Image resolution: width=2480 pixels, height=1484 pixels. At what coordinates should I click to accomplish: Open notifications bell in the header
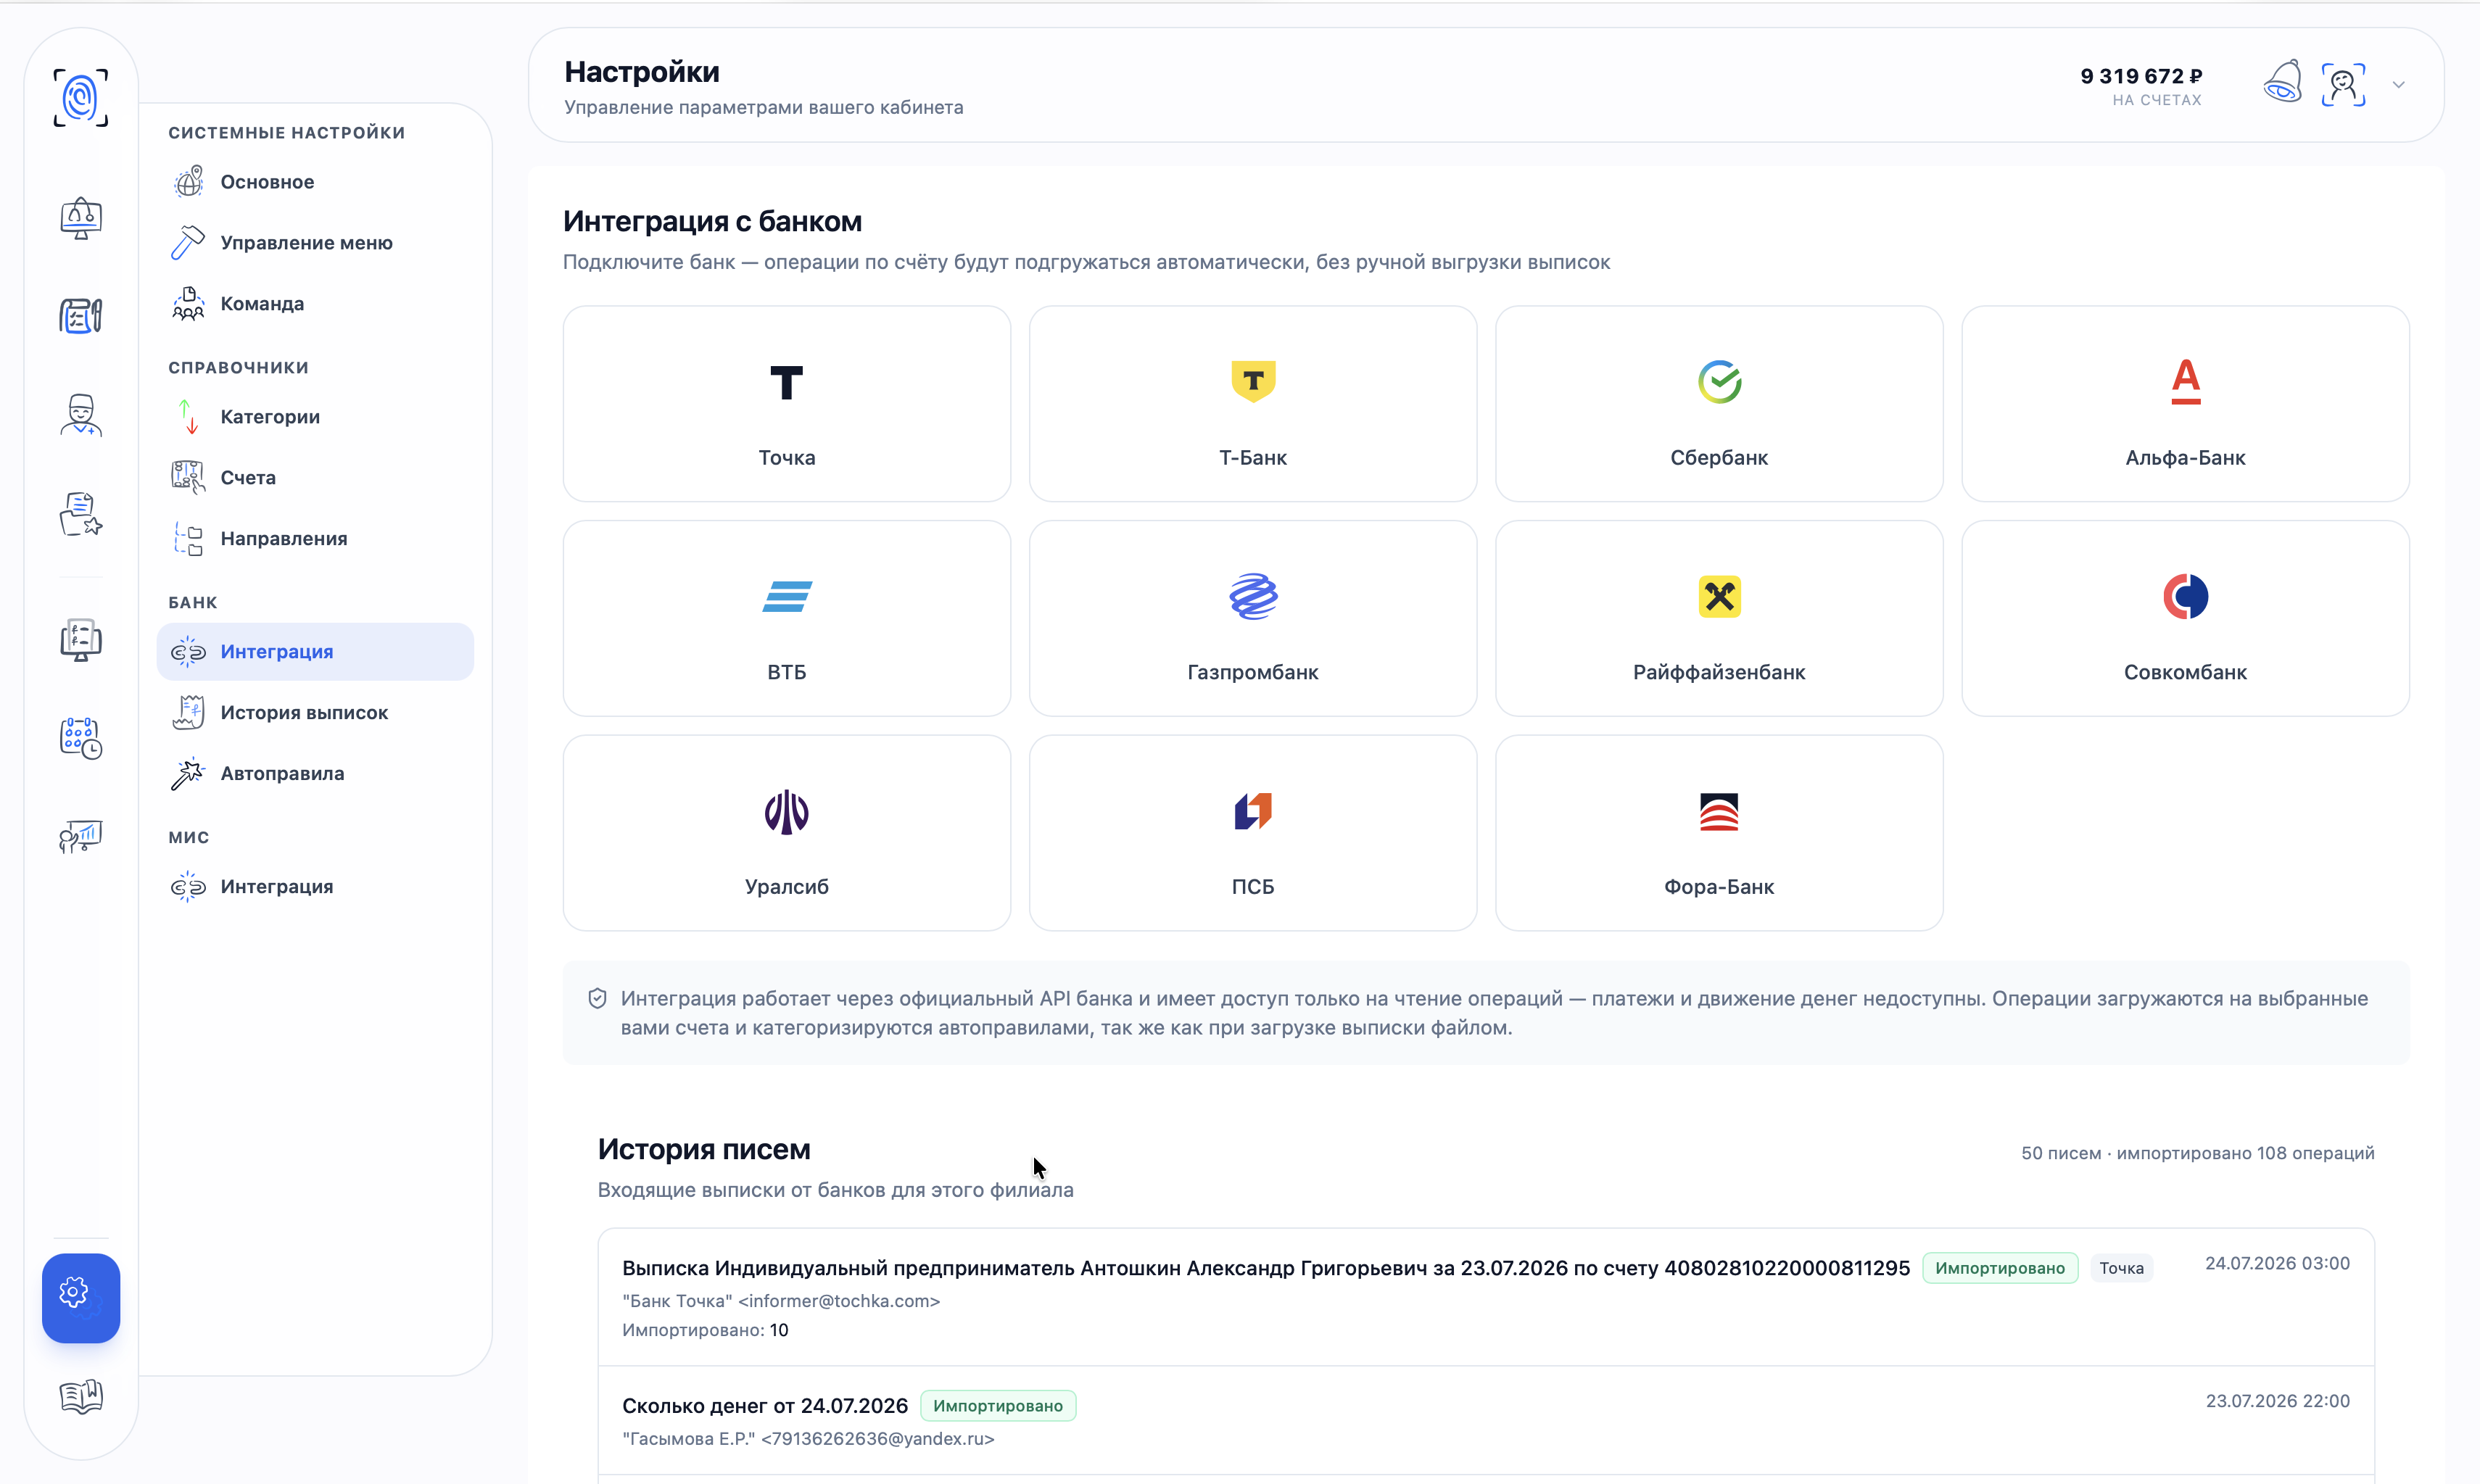click(2283, 83)
